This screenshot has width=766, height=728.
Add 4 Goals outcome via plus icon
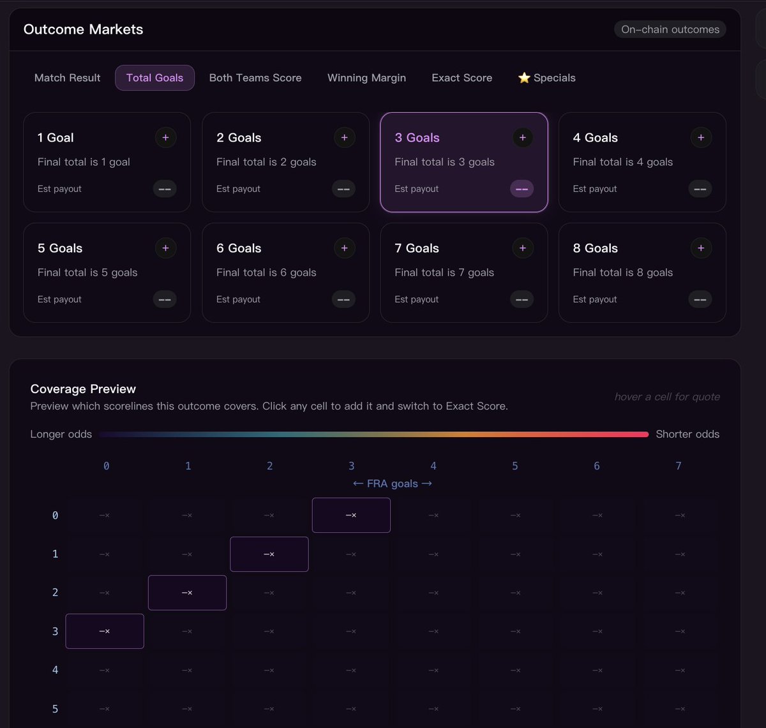700,137
